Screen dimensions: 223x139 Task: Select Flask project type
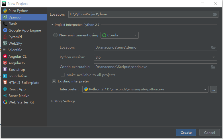coord(24,24)
